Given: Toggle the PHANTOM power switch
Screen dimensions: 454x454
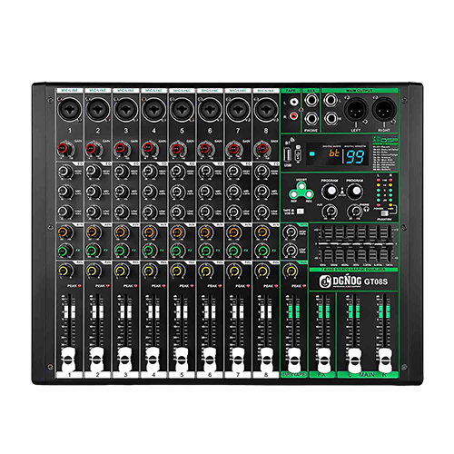Looking at the screenshot, I should pos(384,213).
